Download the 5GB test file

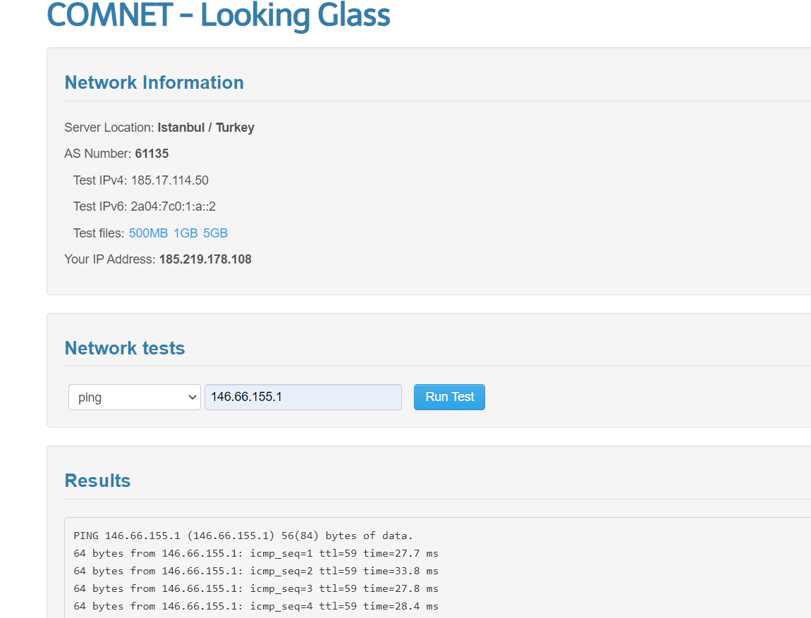point(215,233)
